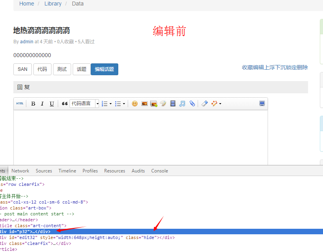Open the scrawl paint palette tool

(x=163, y=104)
